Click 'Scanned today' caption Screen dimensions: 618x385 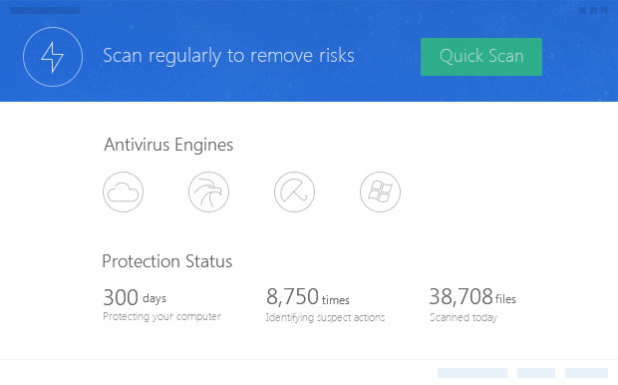pyautogui.click(x=463, y=317)
